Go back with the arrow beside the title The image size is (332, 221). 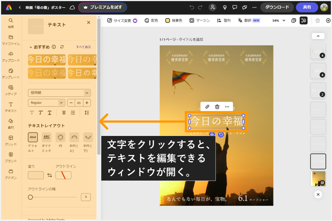19,8
